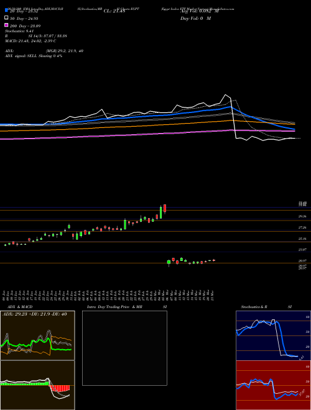The width and height of the screenshot is (311, 410).
Task: Select the '50 Day - 24.95' legend text
Action: click(x=24, y=19)
